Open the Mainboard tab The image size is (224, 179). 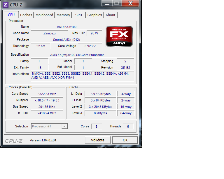coord(44,15)
